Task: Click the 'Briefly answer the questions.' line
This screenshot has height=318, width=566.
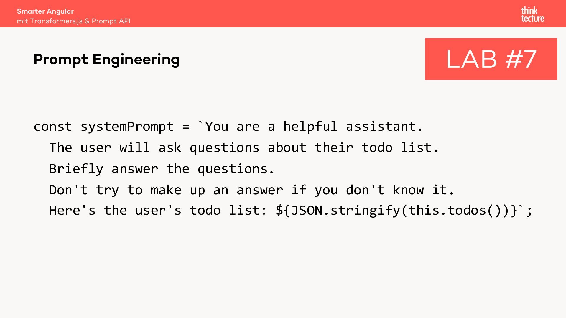Action: click(x=162, y=169)
